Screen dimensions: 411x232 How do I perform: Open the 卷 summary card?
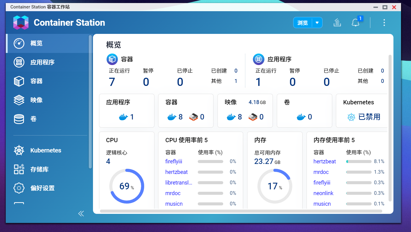tap(304, 111)
